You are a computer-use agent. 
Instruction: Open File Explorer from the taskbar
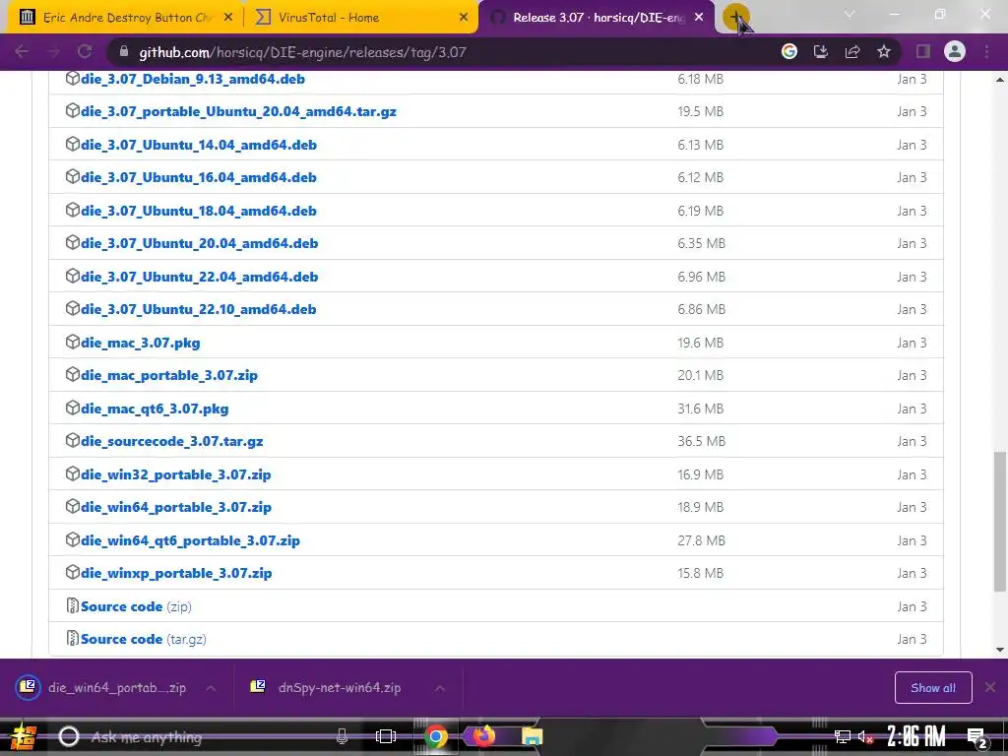tap(533, 736)
